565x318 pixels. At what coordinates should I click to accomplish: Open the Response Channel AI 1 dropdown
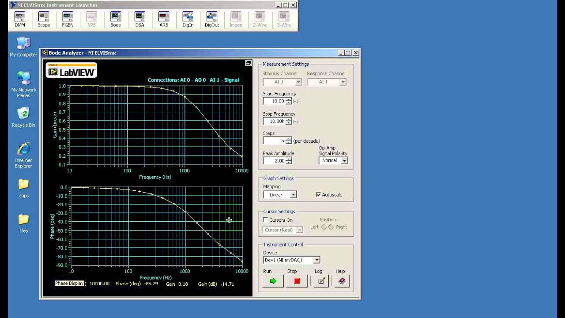[x=327, y=82]
